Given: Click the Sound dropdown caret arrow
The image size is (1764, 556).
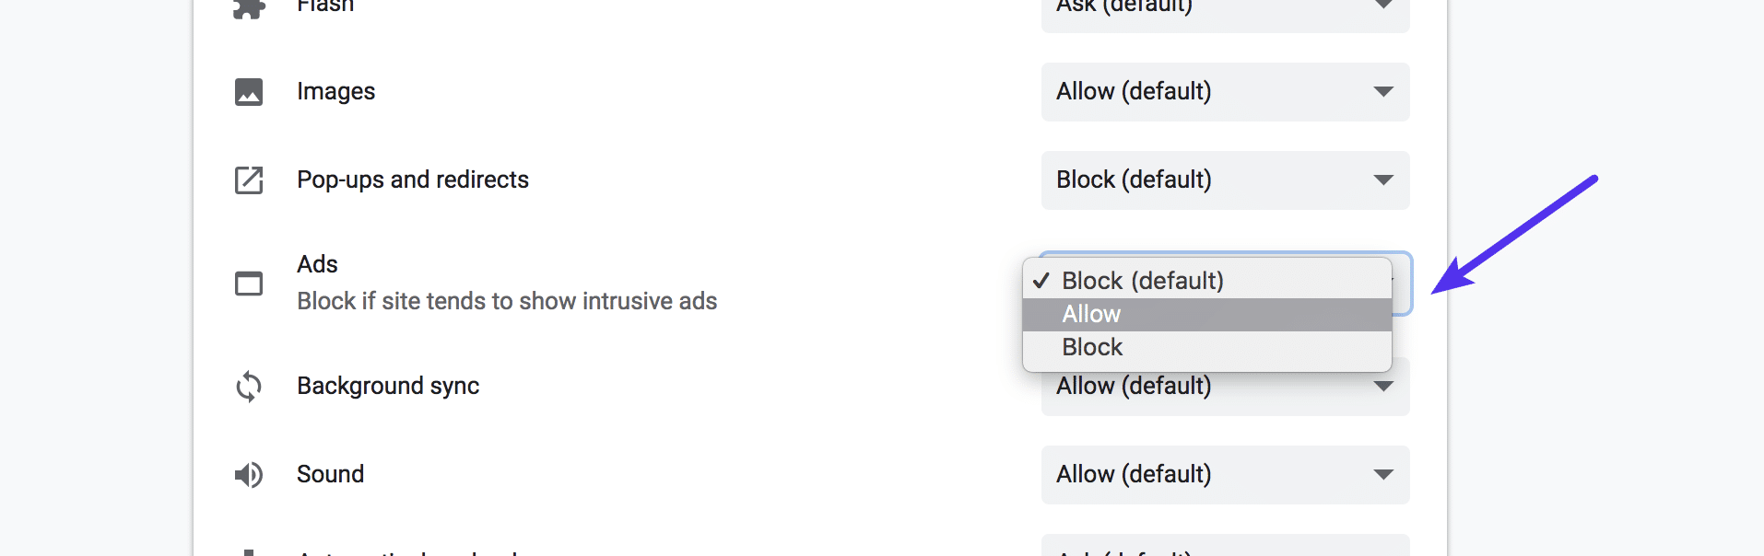Looking at the screenshot, I should tap(1383, 475).
